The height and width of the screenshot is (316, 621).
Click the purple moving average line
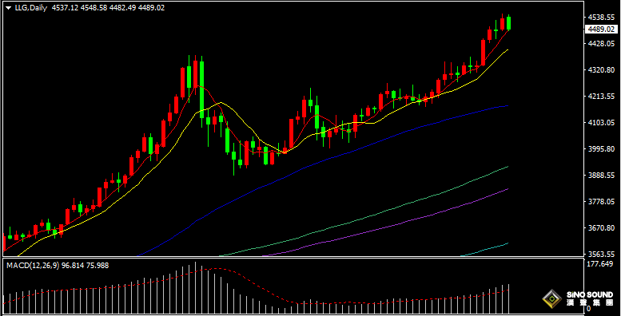396,223
